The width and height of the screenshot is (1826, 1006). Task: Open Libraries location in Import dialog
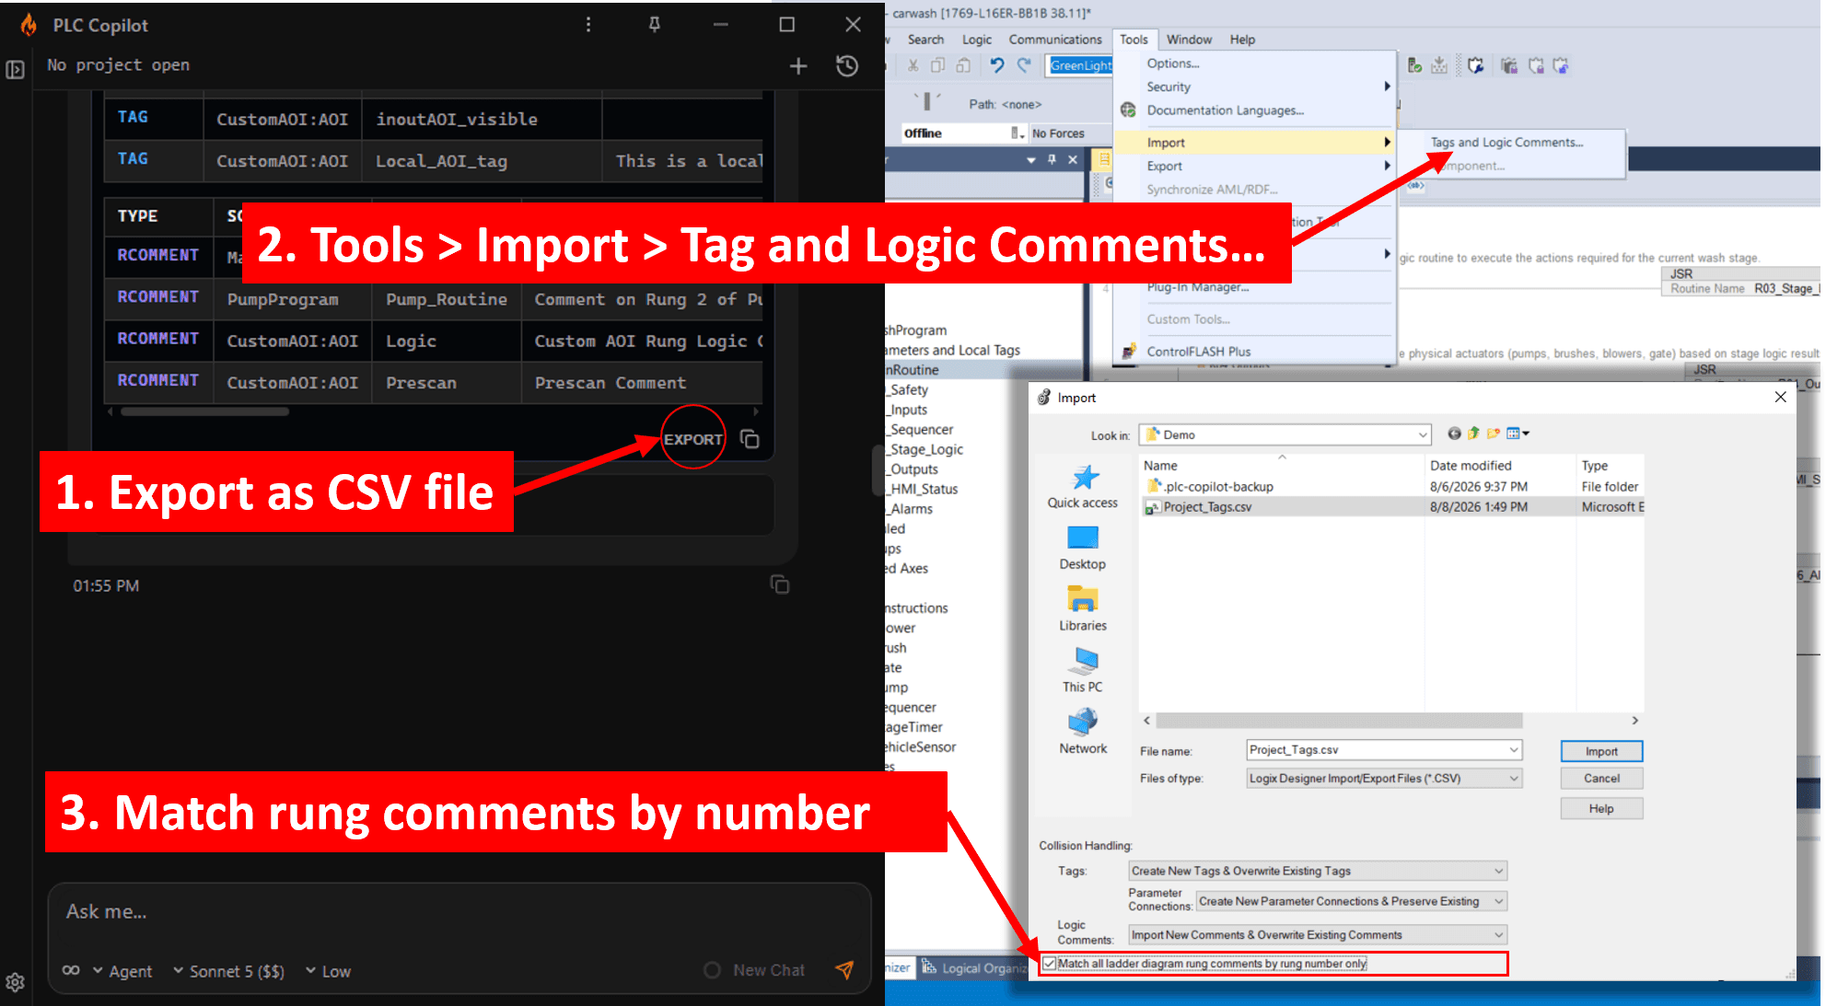1082,610
